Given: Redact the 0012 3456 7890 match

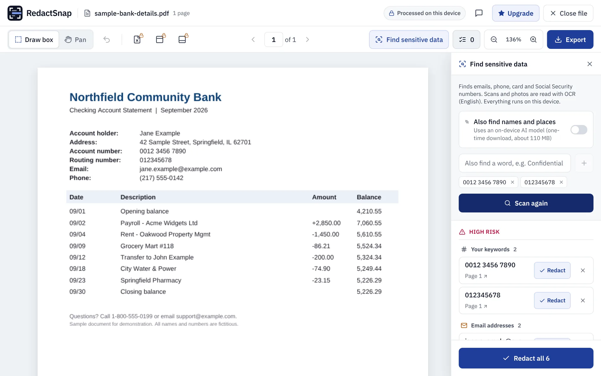Looking at the screenshot, I should click(x=552, y=270).
